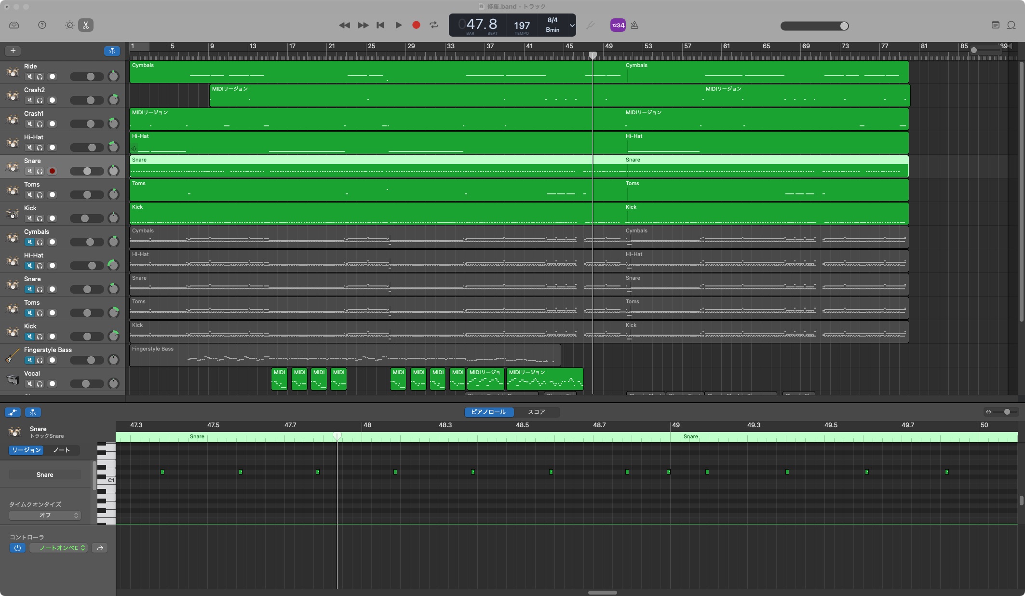This screenshot has height=596, width=1025.
Task: Solo the Crash2 track with headphones
Action: point(40,100)
